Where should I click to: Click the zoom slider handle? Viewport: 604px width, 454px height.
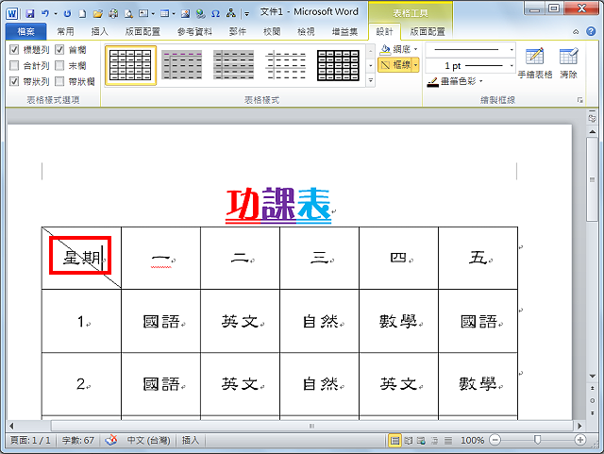[x=537, y=440]
